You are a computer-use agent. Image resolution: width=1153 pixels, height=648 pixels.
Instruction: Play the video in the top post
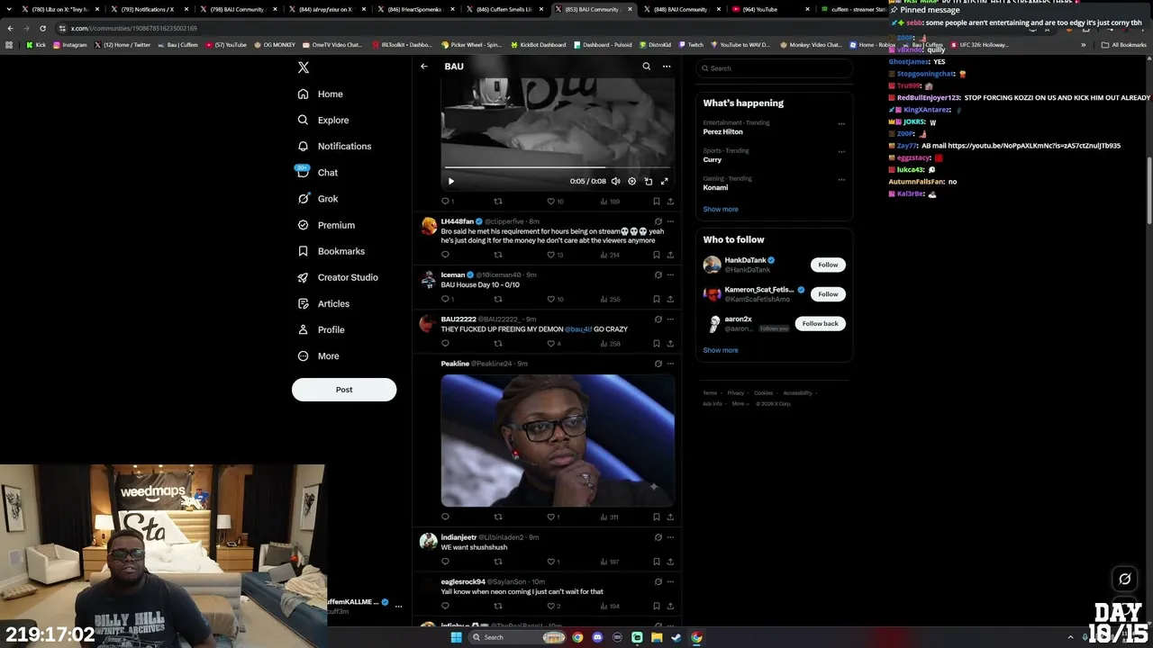(x=451, y=181)
